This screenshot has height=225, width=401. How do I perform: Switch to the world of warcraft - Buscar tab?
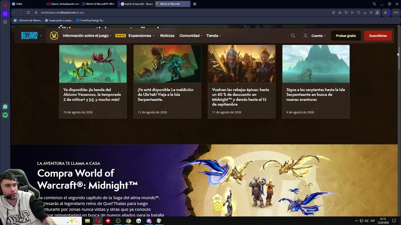pos(137,4)
